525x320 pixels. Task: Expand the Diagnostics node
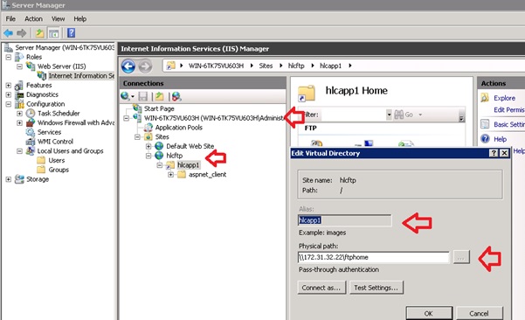coord(9,94)
